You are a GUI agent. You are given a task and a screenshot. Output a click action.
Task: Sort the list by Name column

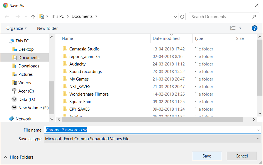coord(67,38)
